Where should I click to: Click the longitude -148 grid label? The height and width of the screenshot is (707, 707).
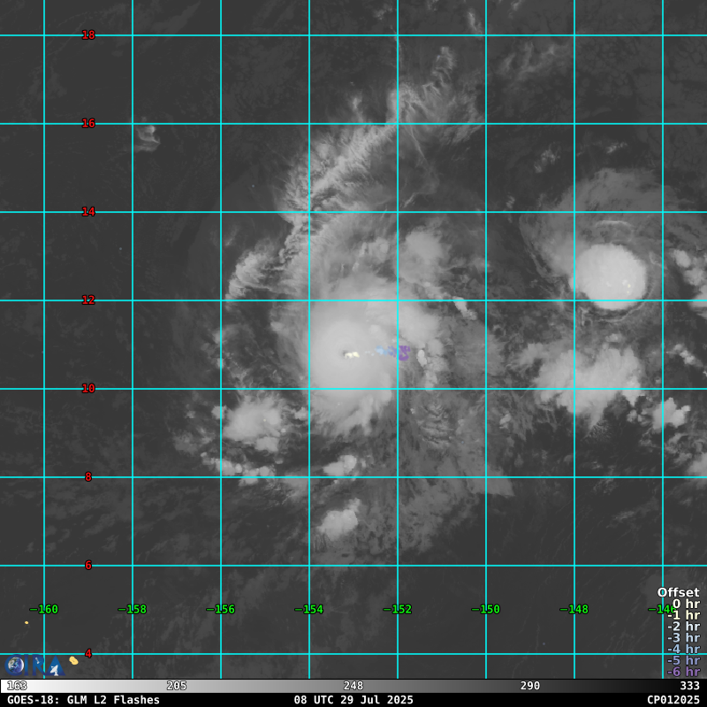coord(574,610)
